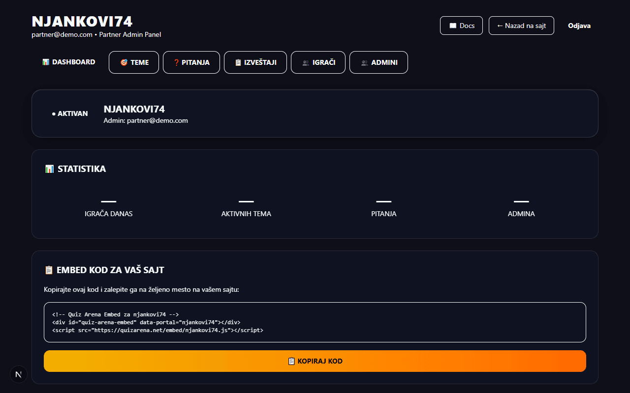Screen dimensions: 630x393
Task: Click the Igrača Danas statistic
Action: (108, 208)
